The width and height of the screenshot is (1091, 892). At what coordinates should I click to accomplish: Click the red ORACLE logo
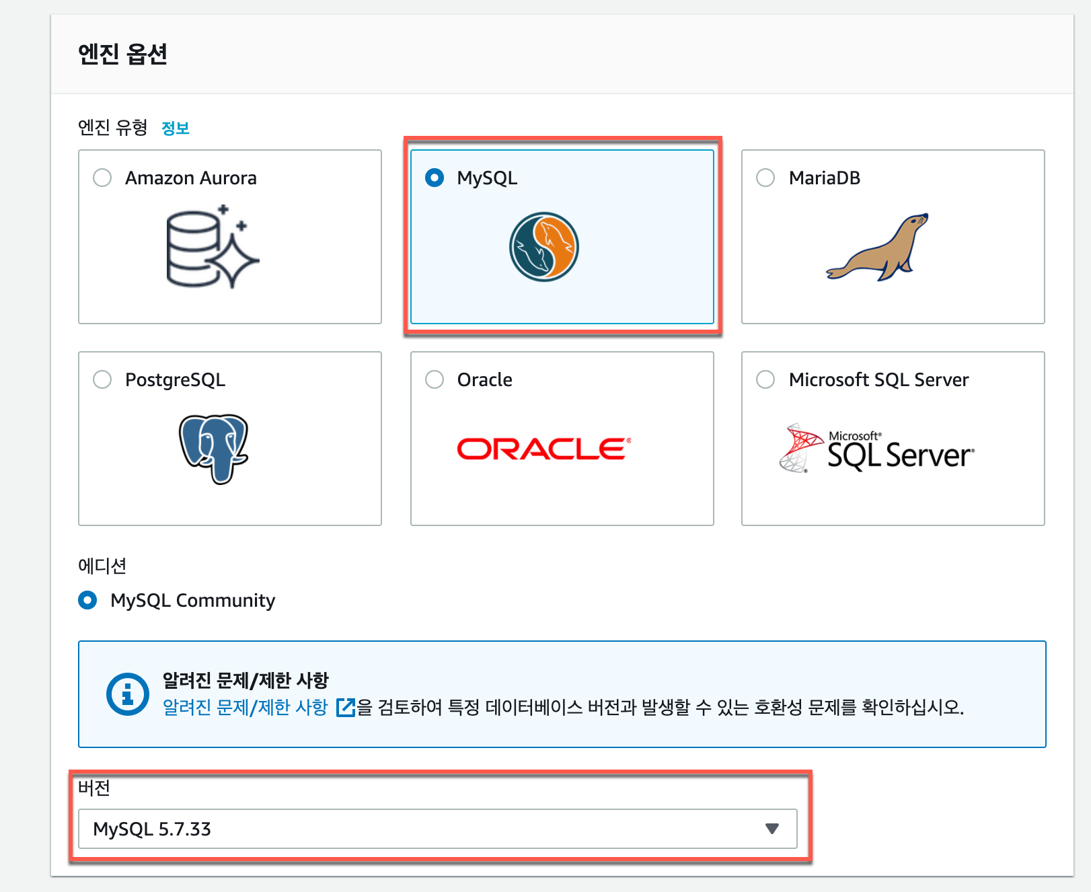pos(544,449)
